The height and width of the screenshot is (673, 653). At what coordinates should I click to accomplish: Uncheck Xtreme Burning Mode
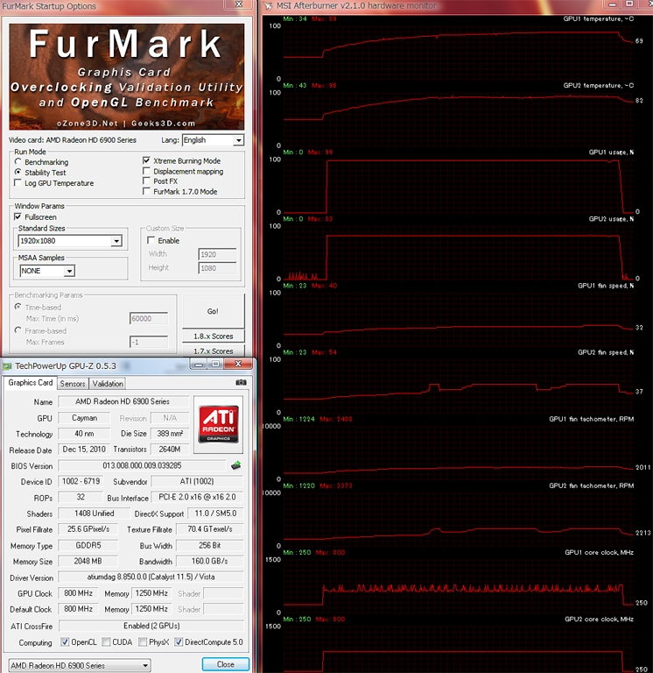(x=147, y=160)
